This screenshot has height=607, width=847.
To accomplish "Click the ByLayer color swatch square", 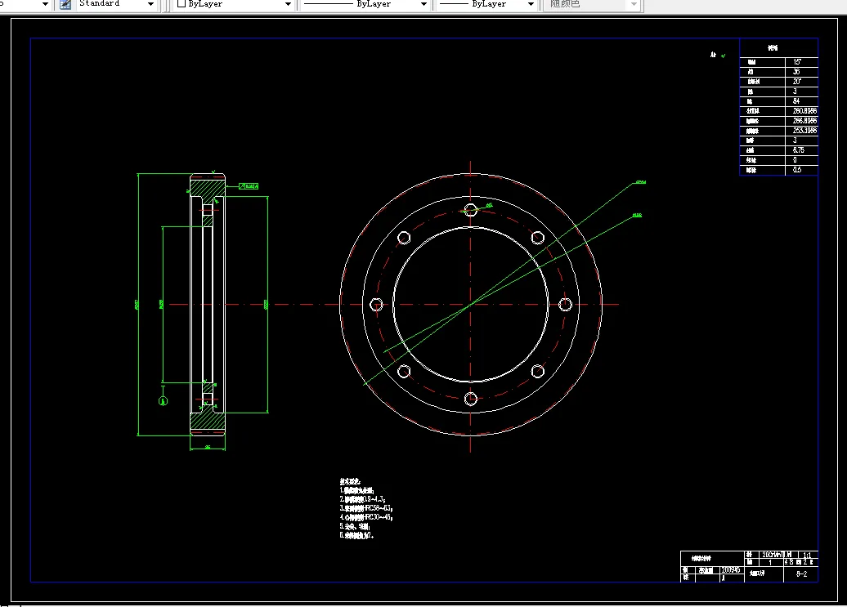I will (181, 4).
